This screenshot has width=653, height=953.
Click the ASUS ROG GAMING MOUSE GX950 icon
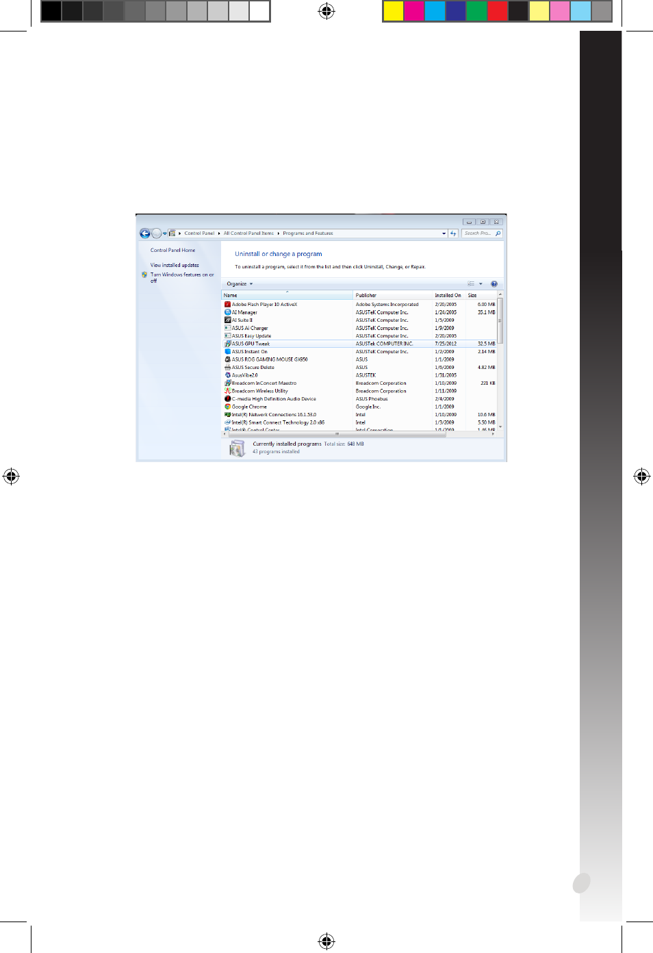228,359
